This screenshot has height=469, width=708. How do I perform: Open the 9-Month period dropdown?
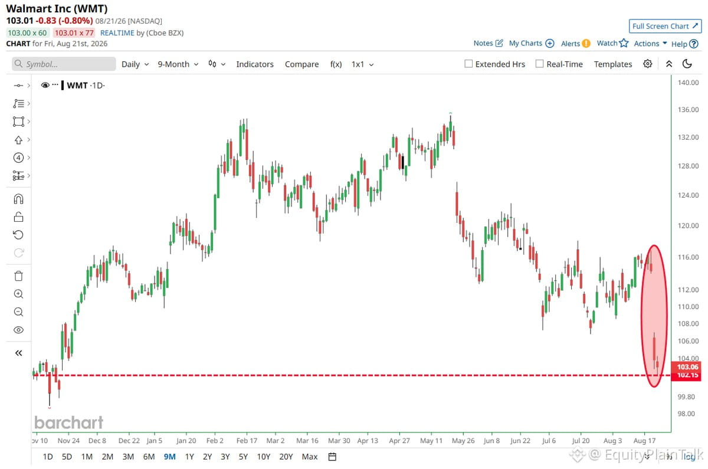point(178,64)
